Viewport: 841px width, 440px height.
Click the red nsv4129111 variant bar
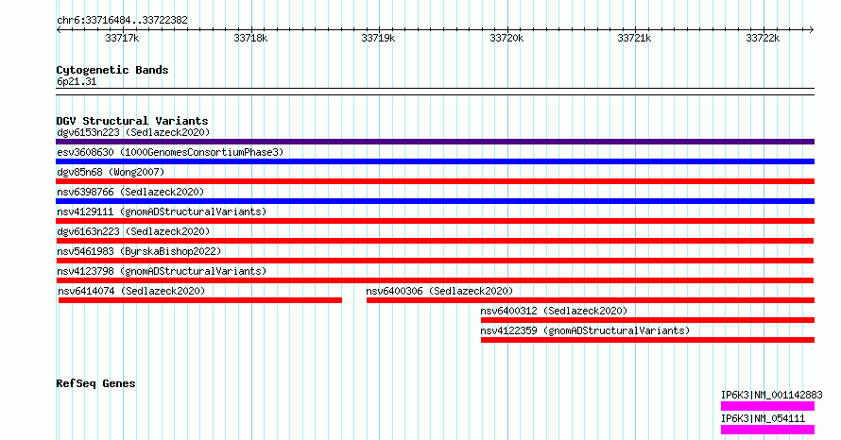[435, 221]
